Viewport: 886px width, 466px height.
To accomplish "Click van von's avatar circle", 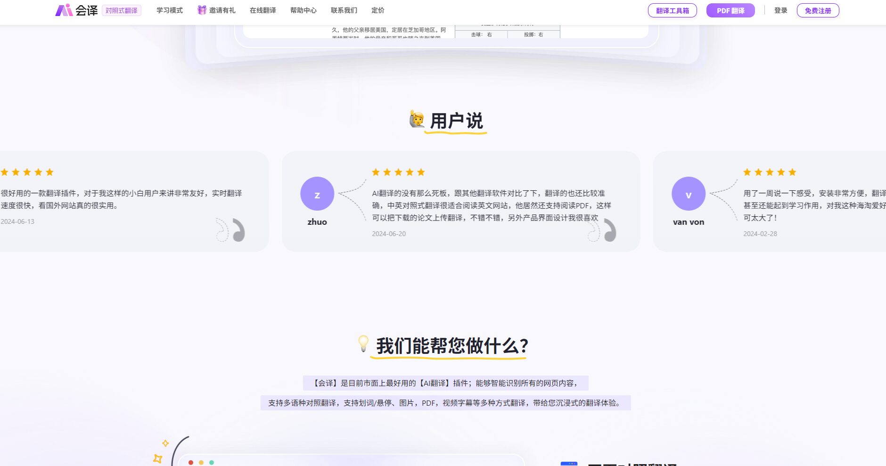I will (688, 193).
